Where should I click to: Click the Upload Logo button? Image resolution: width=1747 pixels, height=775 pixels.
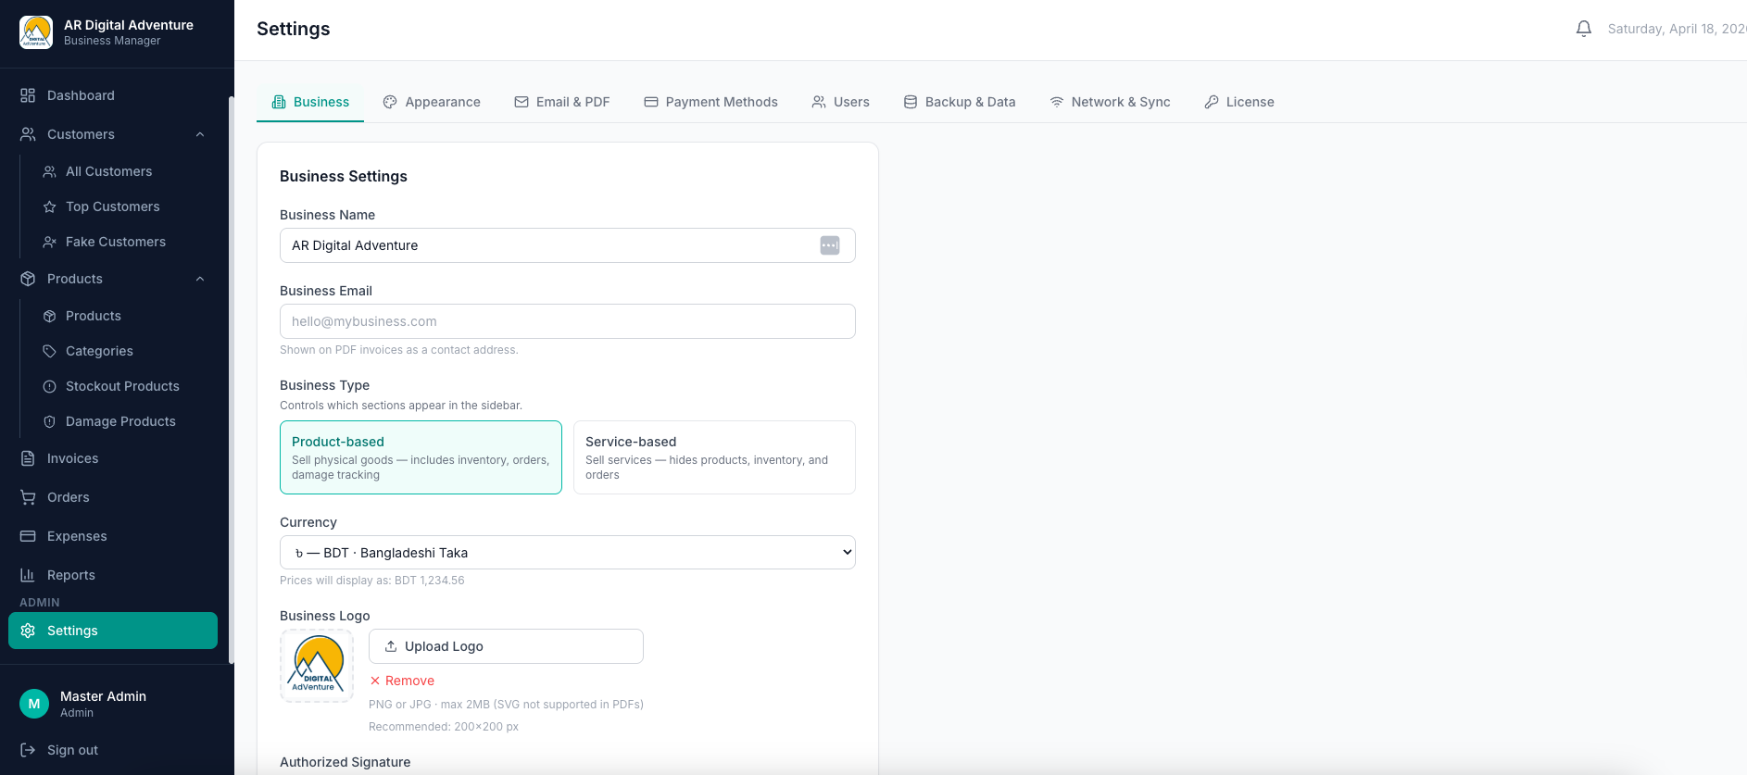pos(506,646)
